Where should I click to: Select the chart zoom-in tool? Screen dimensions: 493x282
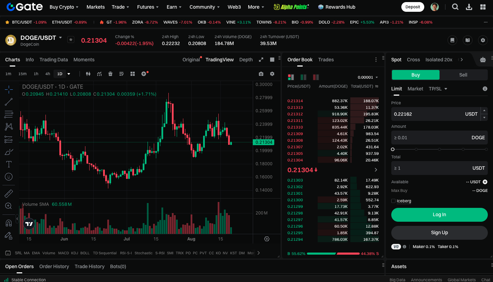9,206
